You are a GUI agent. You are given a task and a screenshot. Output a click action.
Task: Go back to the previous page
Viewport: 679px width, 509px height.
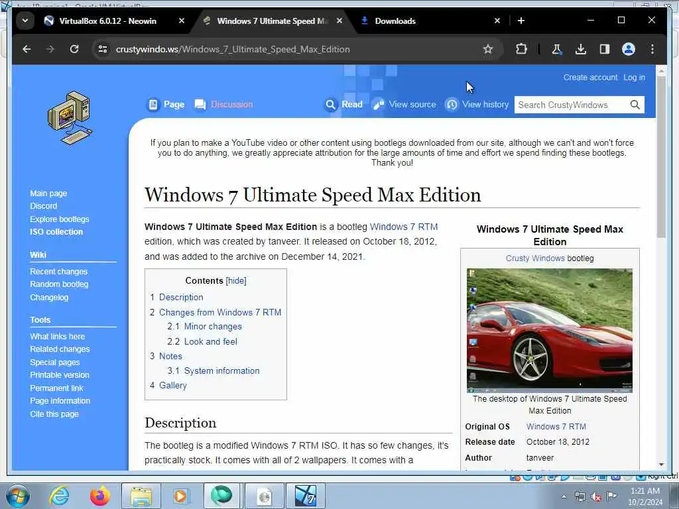[x=27, y=49]
